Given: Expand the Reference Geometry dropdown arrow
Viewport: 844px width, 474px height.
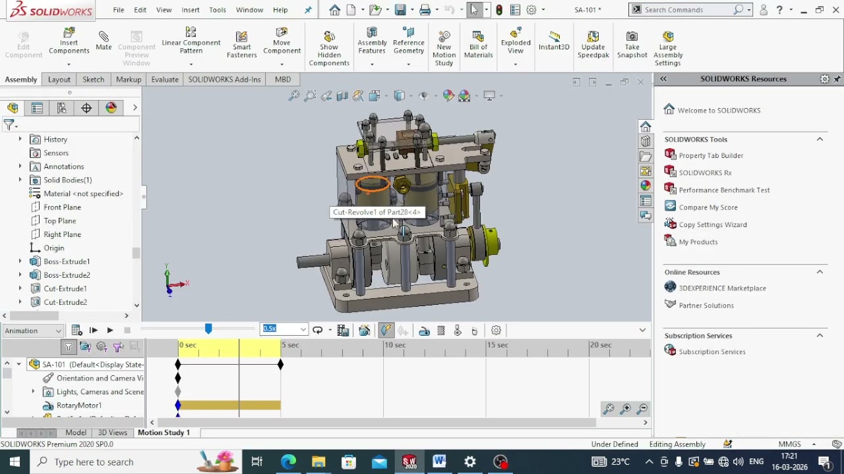Looking at the screenshot, I should [408, 64].
